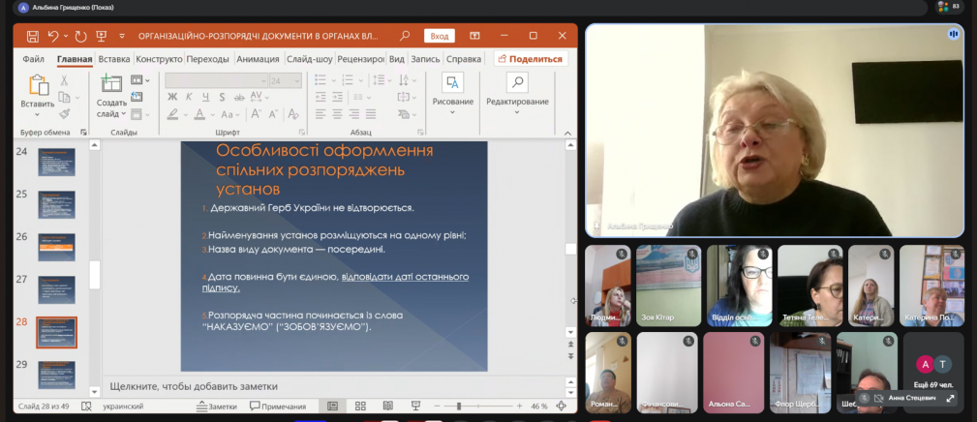This screenshot has width=977, height=422.
Task: Switch to the Анимация tab
Action: click(x=258, y=59)
